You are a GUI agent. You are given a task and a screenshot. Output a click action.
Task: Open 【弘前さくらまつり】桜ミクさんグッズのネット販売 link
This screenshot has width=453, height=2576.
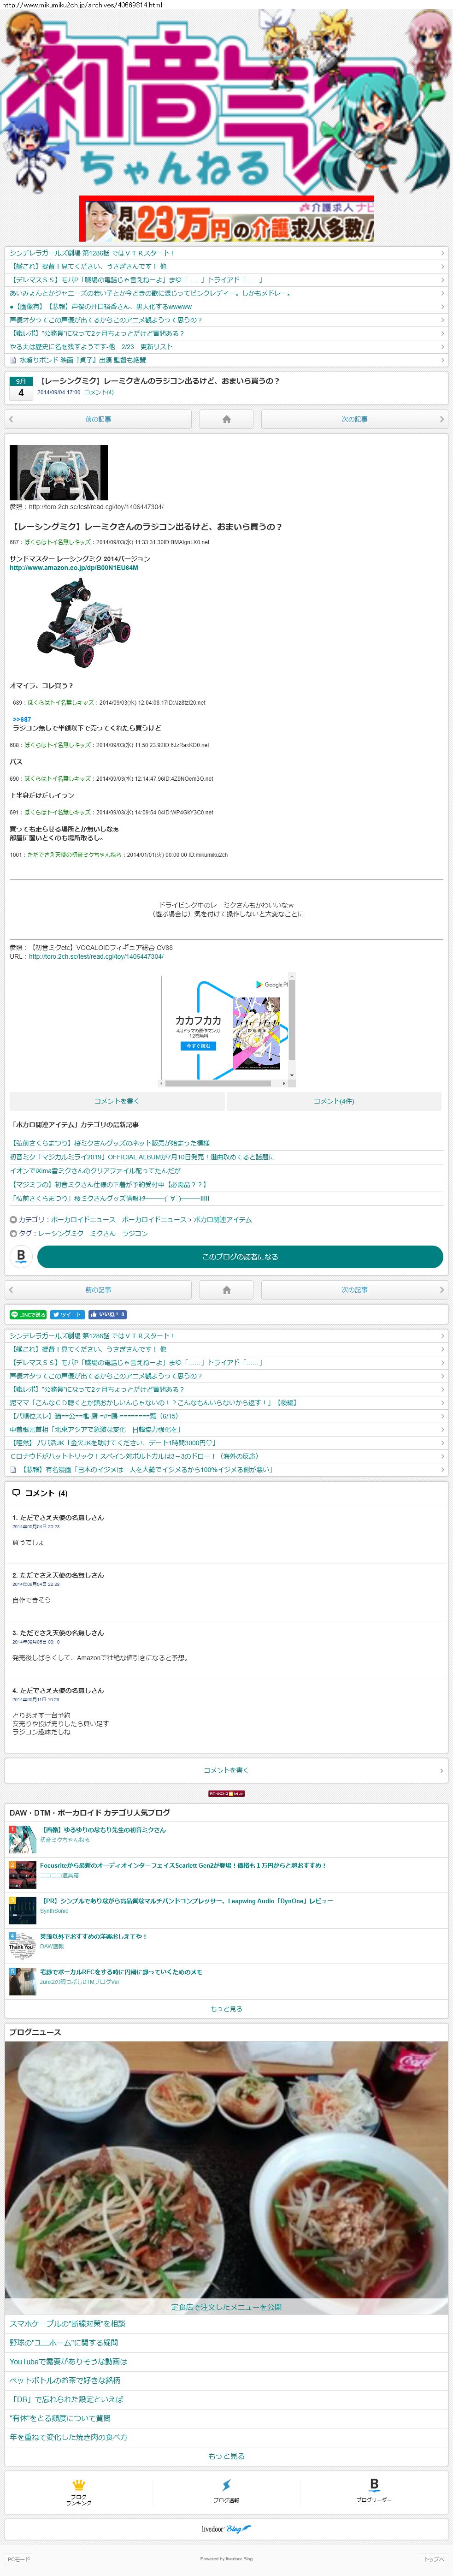(110, 1143)
